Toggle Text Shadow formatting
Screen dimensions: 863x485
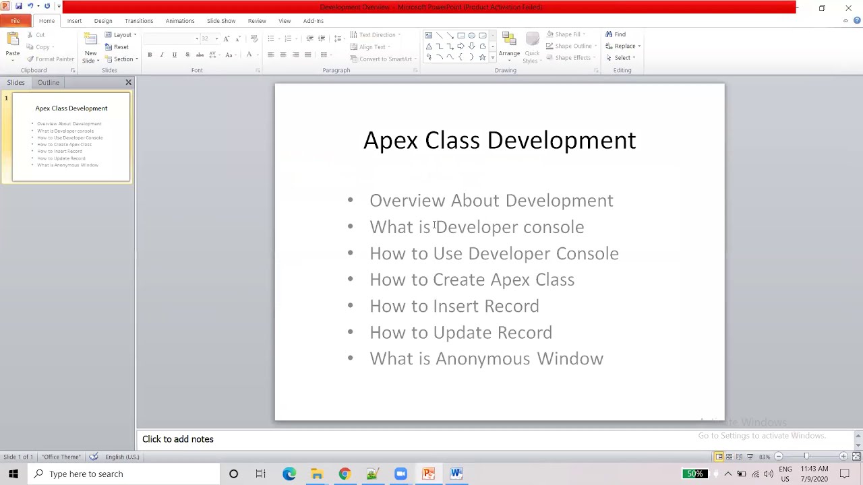pyautogui.click(x=187, y=55)
